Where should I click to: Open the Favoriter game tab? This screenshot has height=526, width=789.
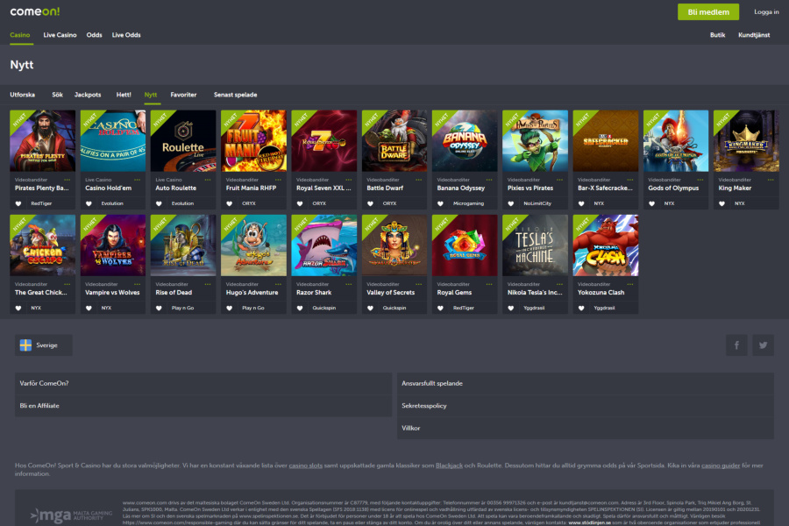[x=184, y=95]
